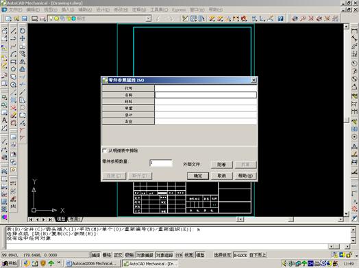Click the 附着 Attach button in dialog
The image size is (359, 268).
[221, 164]
